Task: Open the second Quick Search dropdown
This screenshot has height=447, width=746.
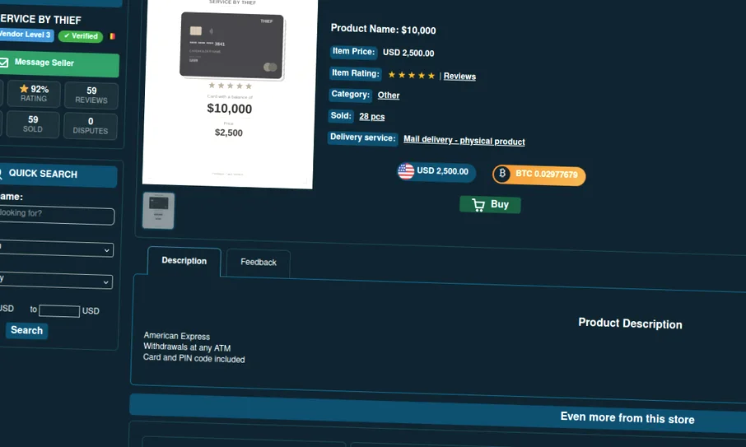Action: tap(56, 281)
